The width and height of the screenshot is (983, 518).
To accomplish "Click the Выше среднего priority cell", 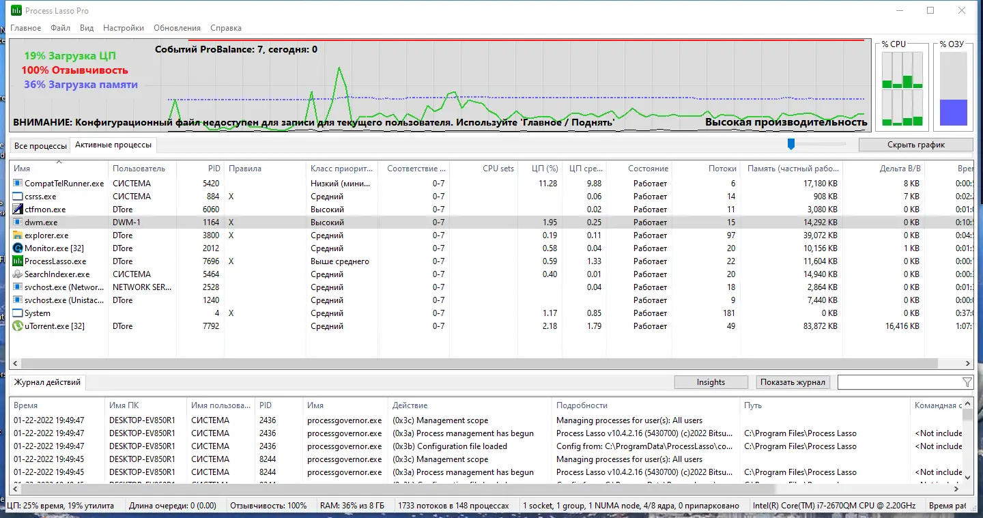I will (339, 261).
